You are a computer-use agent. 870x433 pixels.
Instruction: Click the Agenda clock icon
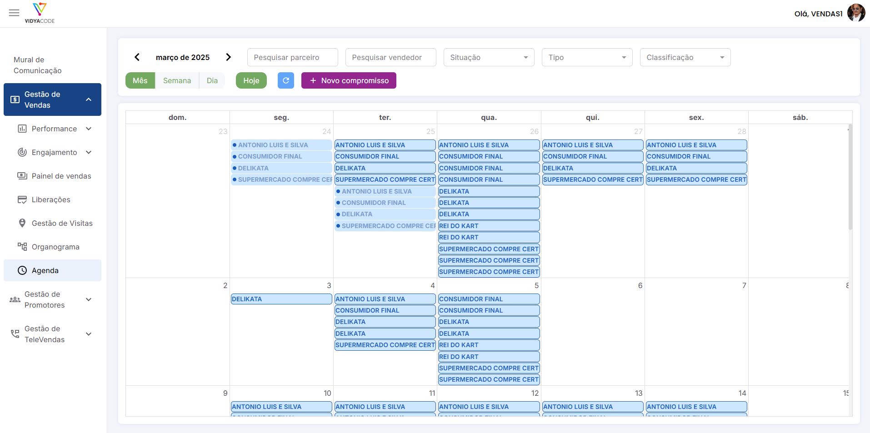pos(22,270)
